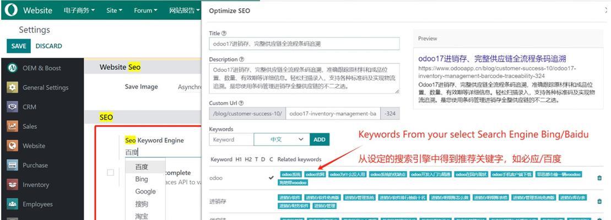Delete the 进销存 keyword with trash icon
The height and width of the screenshot is (220, 611).
[599, 201]
